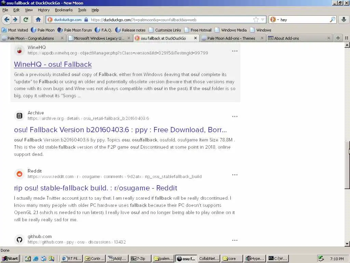Open the Windows Start menu
The height and width of the screenshot is (263, 350).
click(10, 259)
